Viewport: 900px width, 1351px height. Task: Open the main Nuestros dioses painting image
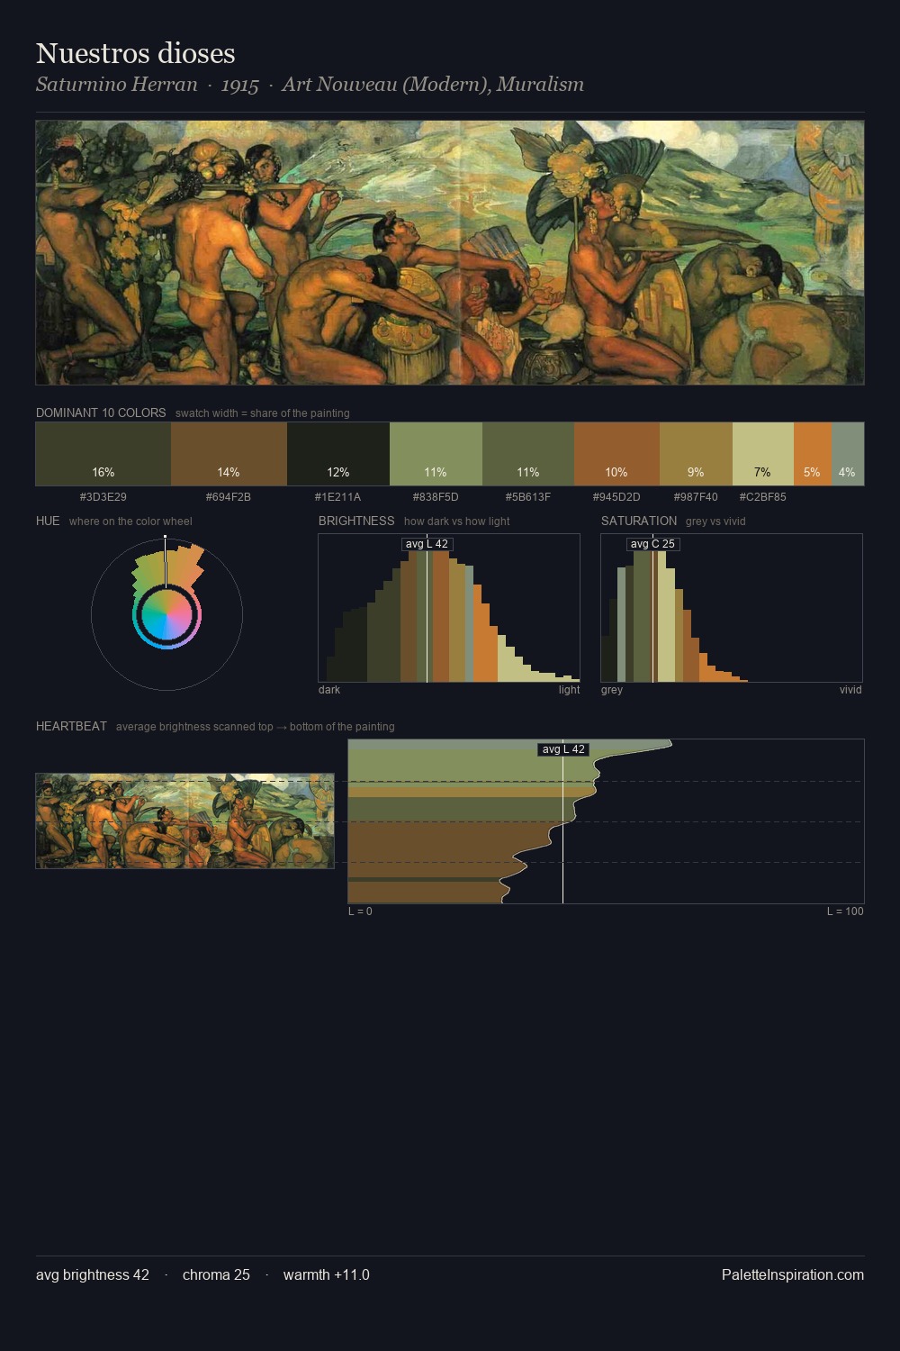pos(450,253)
